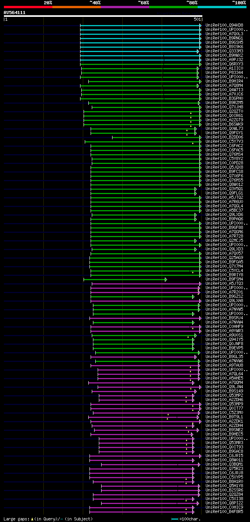250x522 pixels.
Task: Select the UniRef100_A1IIC0 label
Action: point(224,68)
